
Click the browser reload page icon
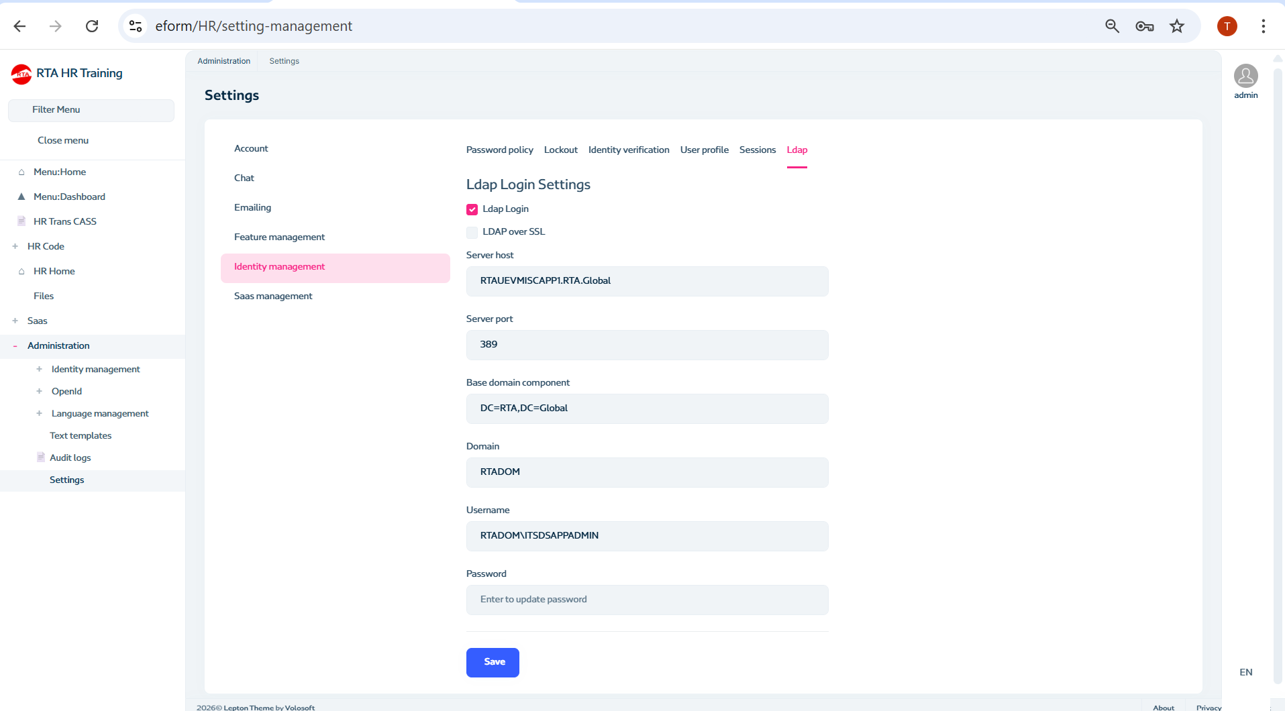(92, 26)
